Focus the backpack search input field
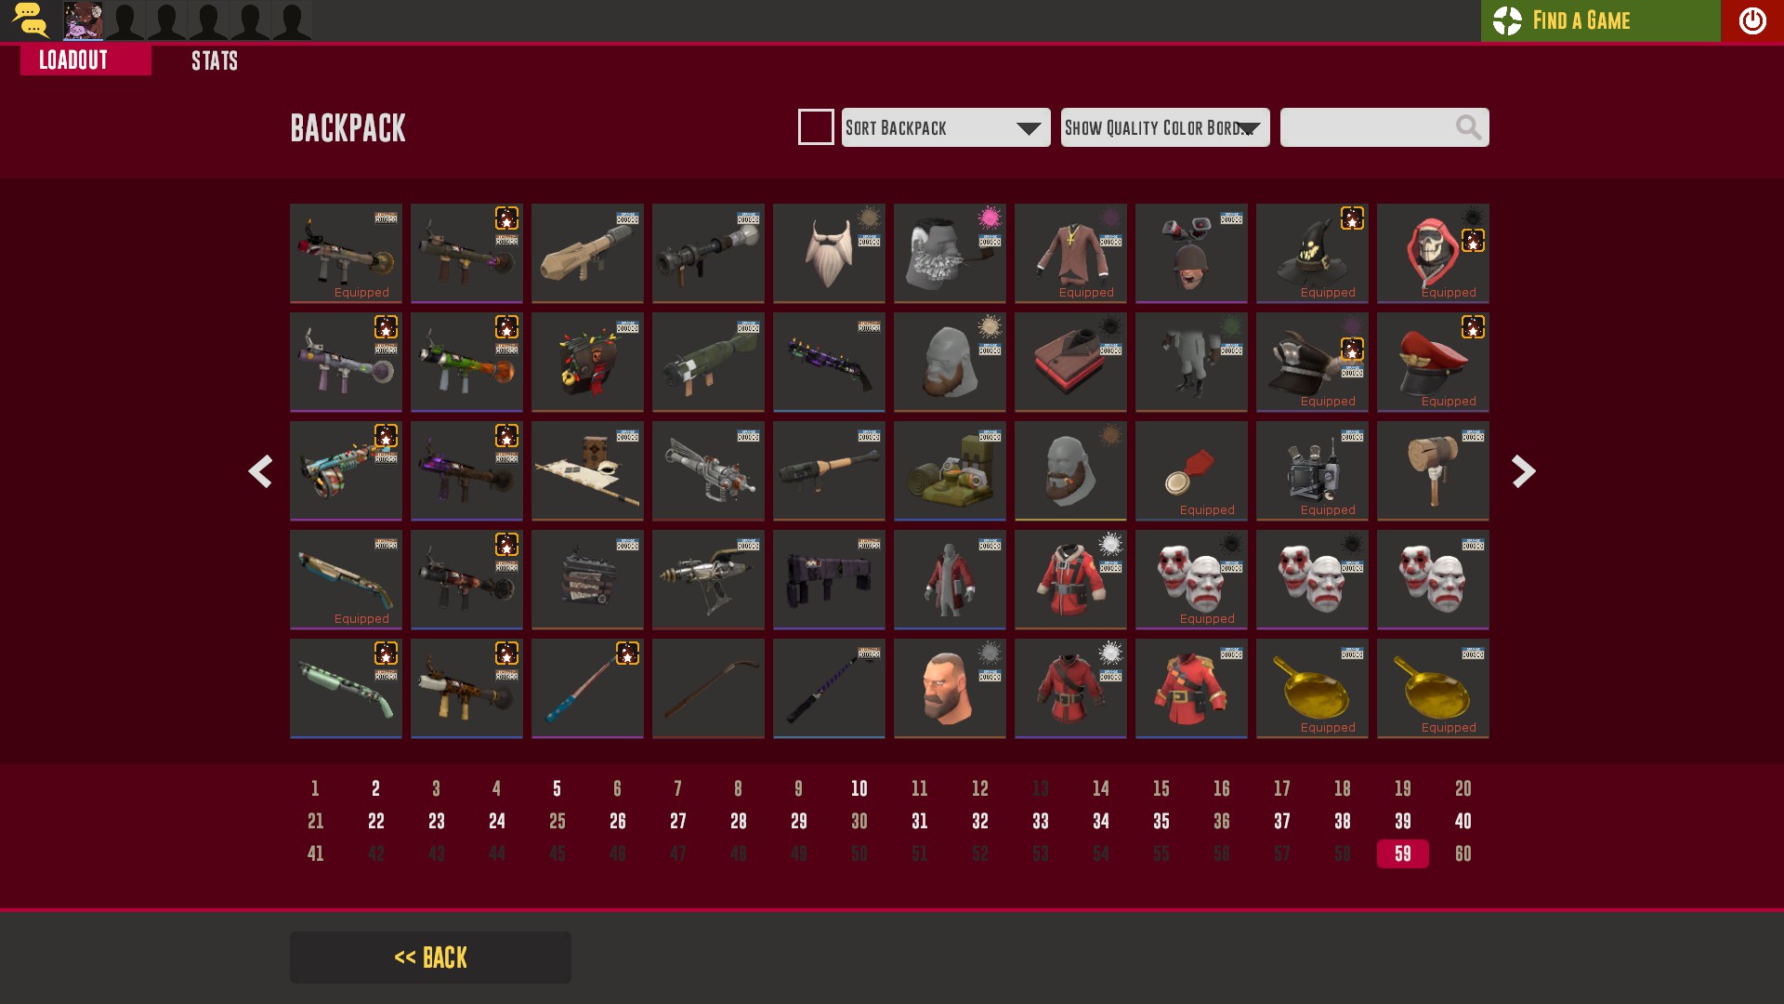1784x1004 pixels. pos(1366,127)
